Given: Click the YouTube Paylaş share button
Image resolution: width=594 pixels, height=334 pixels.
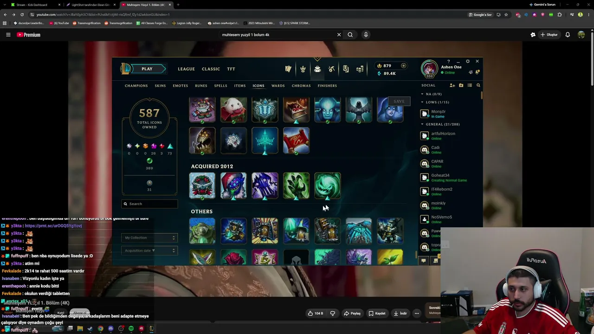Looking at the screenshot, I should point(352,314).
